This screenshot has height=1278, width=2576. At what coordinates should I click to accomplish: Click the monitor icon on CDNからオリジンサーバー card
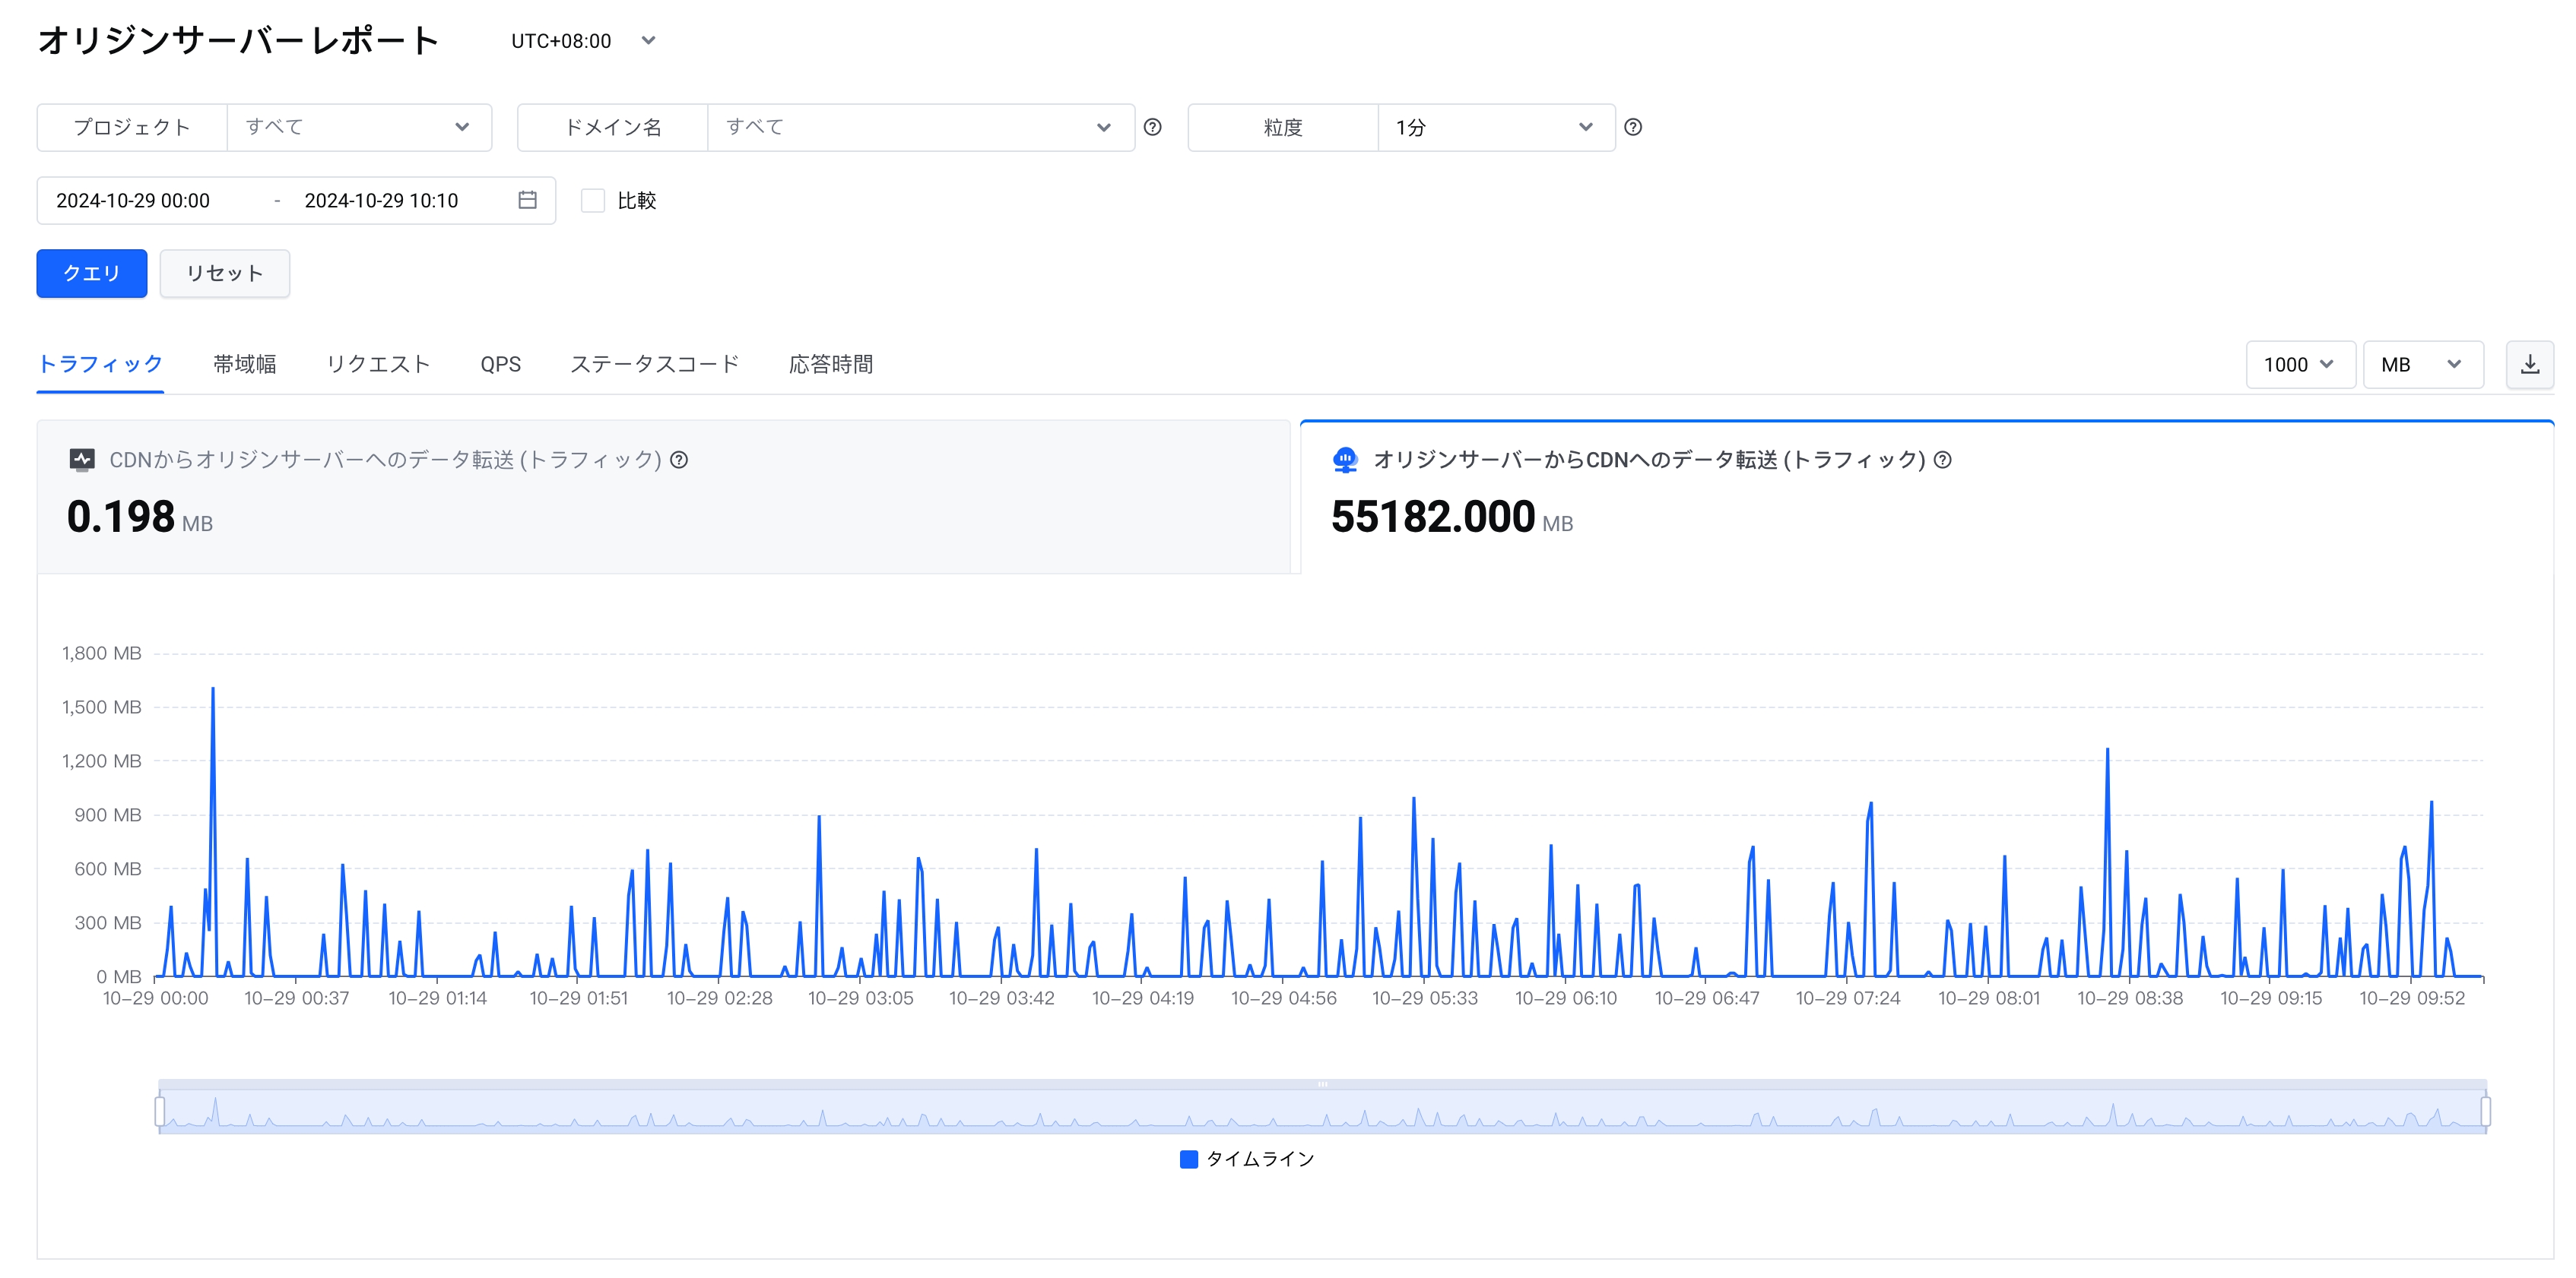[x=82, y=460]
